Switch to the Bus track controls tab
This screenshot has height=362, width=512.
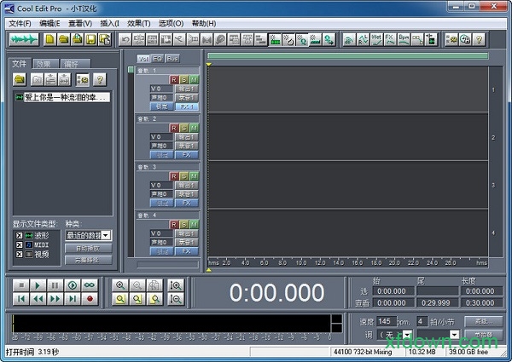click(172, 59)
